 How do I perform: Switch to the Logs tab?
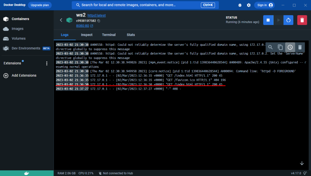coord(65,35)
